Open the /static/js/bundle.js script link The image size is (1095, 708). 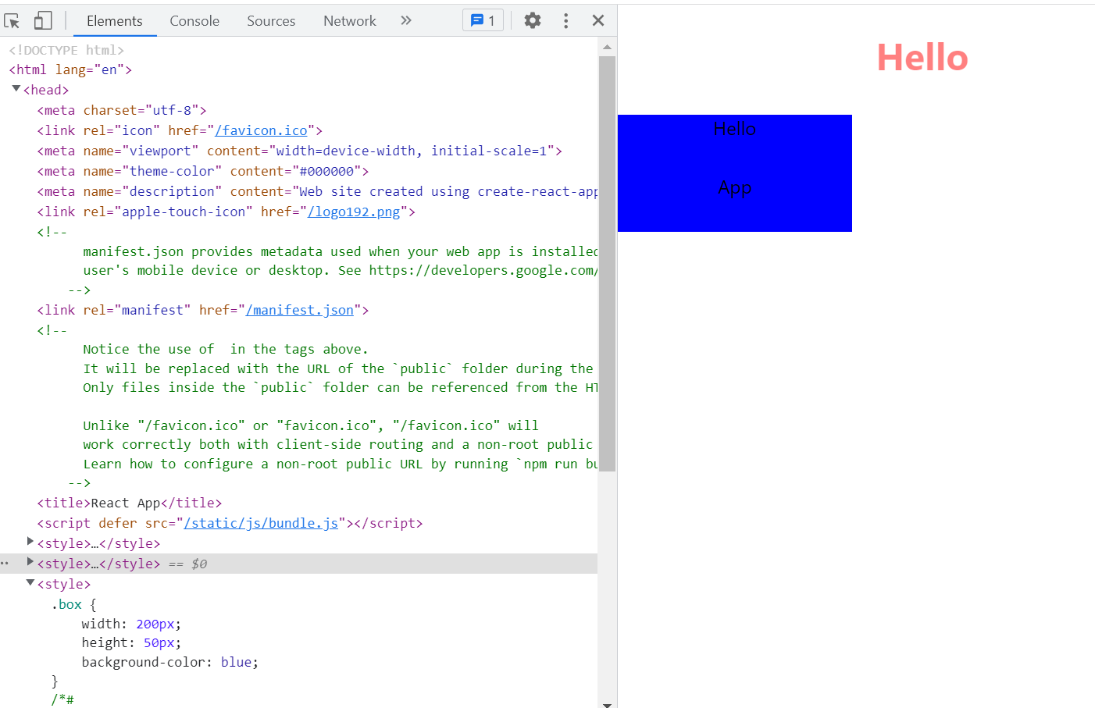261,523
